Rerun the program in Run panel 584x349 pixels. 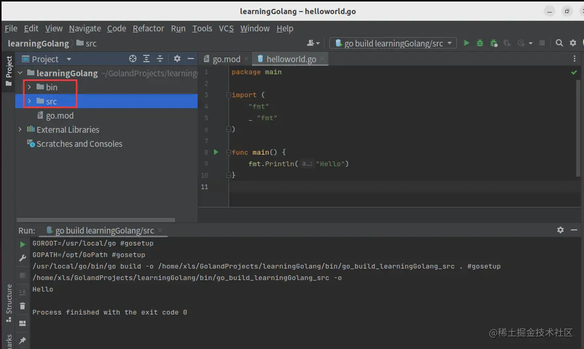point(22,244)
